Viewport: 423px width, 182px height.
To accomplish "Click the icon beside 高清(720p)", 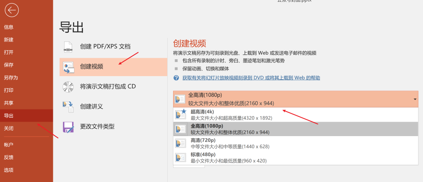I will [181, 143].
